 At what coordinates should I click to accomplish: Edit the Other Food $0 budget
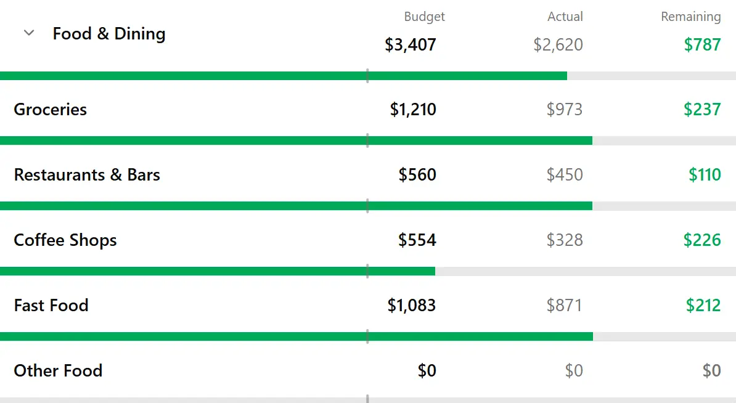tap(427, 370)
